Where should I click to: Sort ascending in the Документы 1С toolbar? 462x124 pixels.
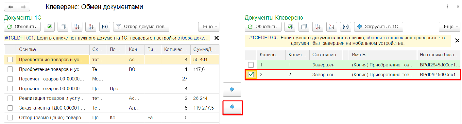(77, 27)
